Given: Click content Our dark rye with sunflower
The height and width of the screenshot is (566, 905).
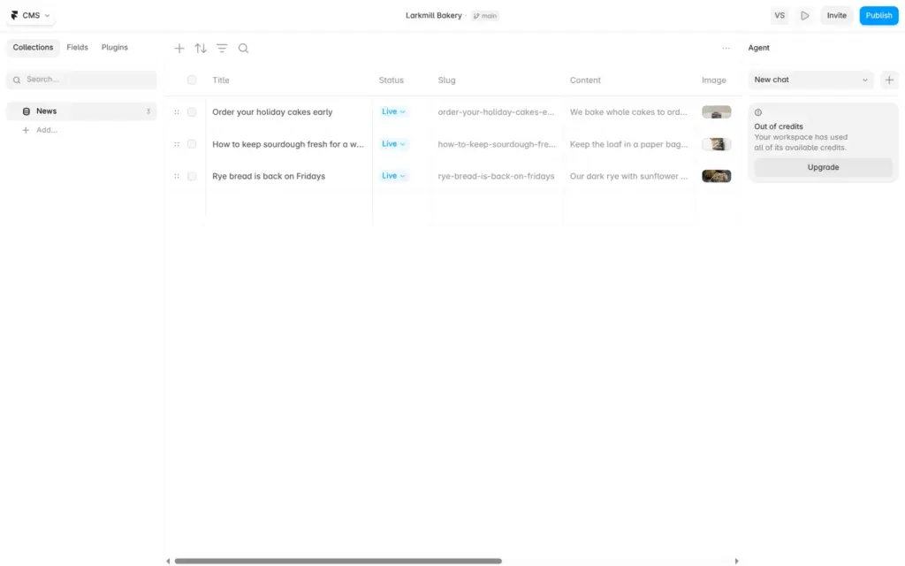Looking at the screenshot, I should click(x=628, y=176).
